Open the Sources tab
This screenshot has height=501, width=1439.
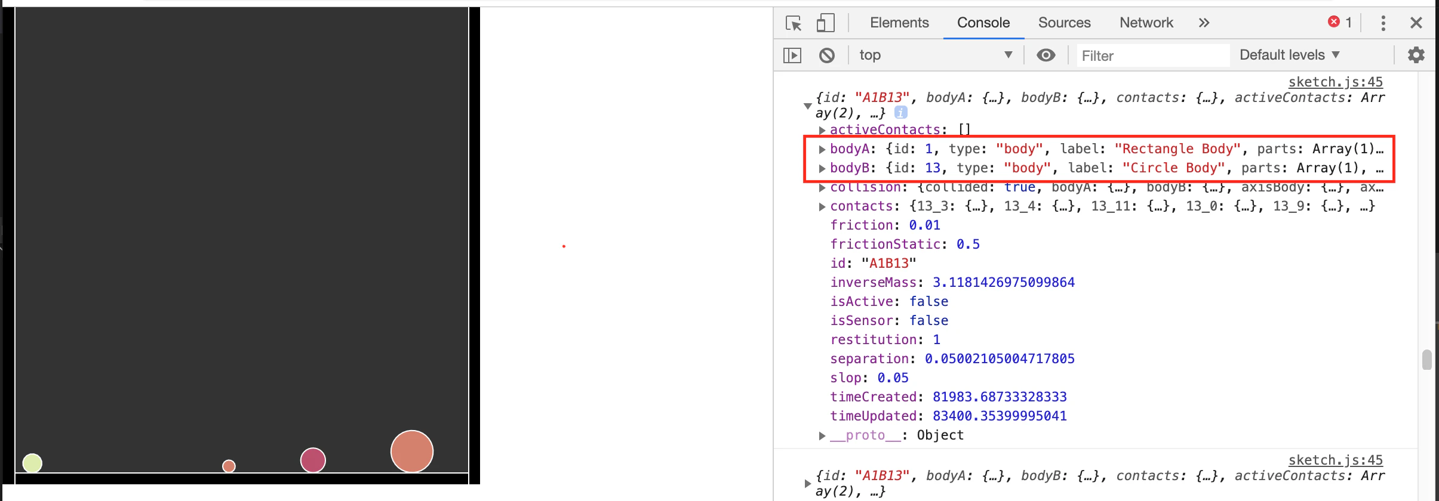pos(1064,23)
